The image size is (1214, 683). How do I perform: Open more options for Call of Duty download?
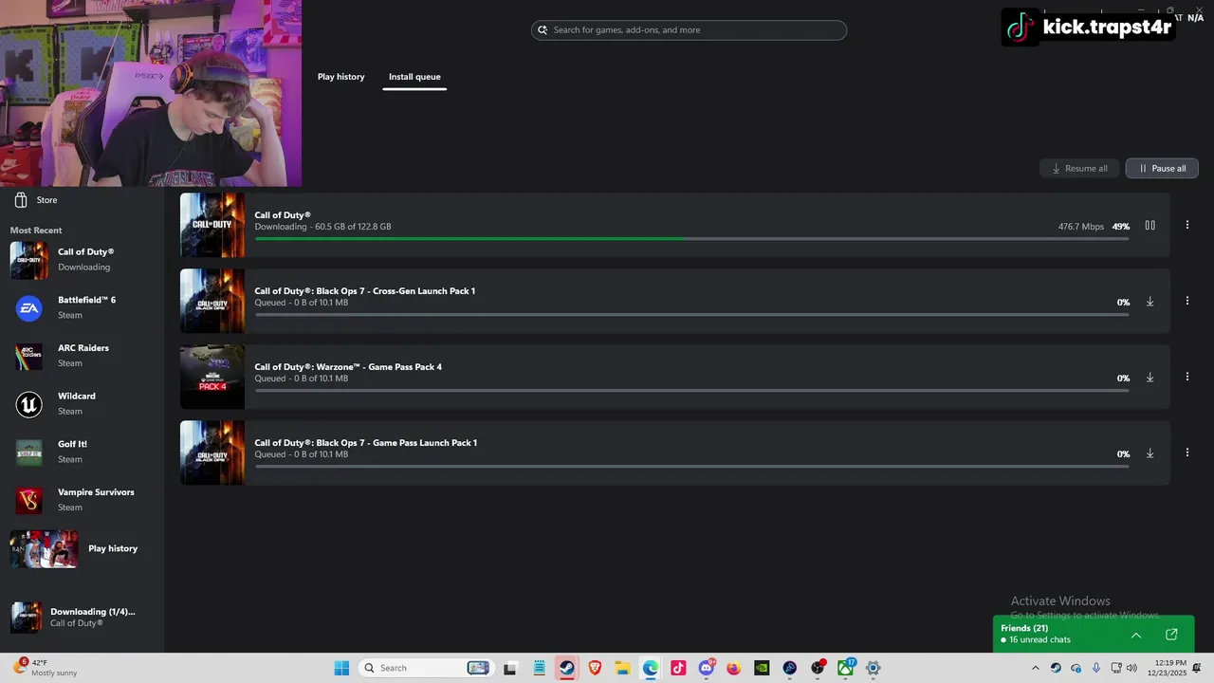click(x=1187, y=226)
